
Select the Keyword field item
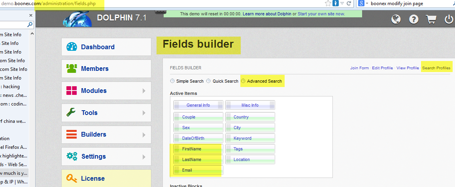pos(250,138)
